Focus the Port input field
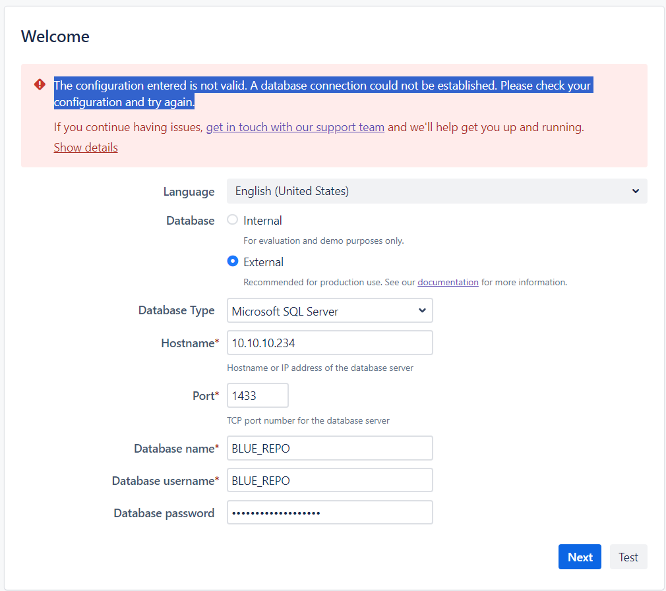The height and width of the screenshot is (591, 666). click(257, 395)
